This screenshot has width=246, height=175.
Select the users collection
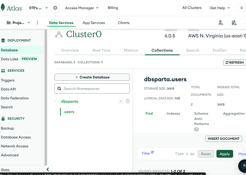(x=69, y=112)
